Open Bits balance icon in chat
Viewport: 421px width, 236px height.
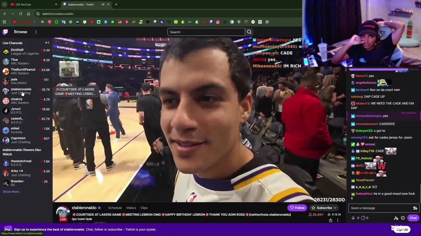(x=353, y=218)
